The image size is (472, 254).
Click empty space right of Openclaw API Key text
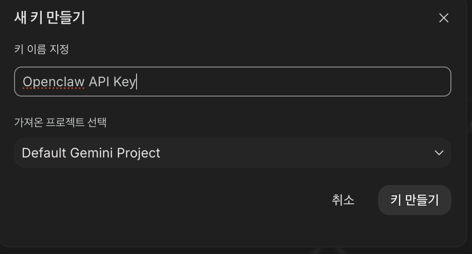(x=291, y=82)
